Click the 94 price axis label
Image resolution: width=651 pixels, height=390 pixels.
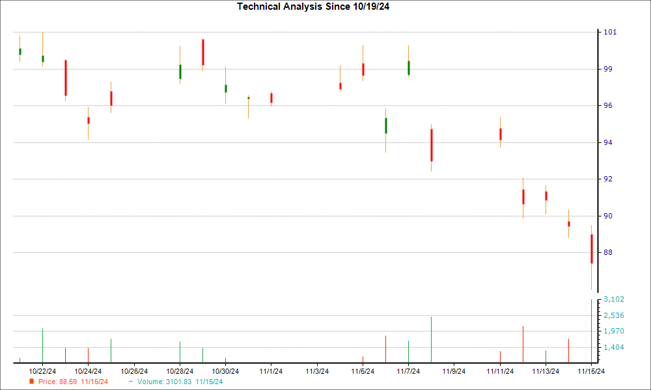pyautogui.click(x=608, y=142)
